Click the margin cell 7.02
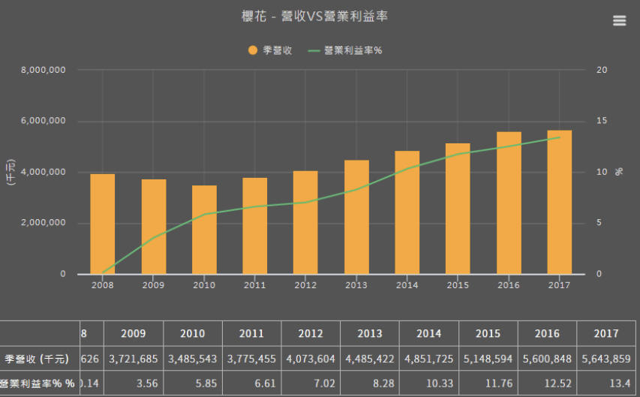Image resolution: width=640 pixels, height=397 pixels. click(x=311, y=383)
